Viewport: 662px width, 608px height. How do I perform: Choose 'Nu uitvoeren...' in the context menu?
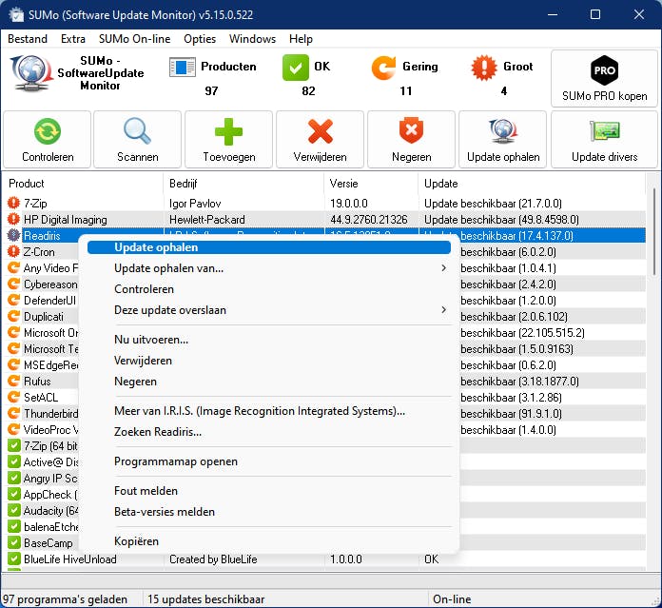(269, 340)
